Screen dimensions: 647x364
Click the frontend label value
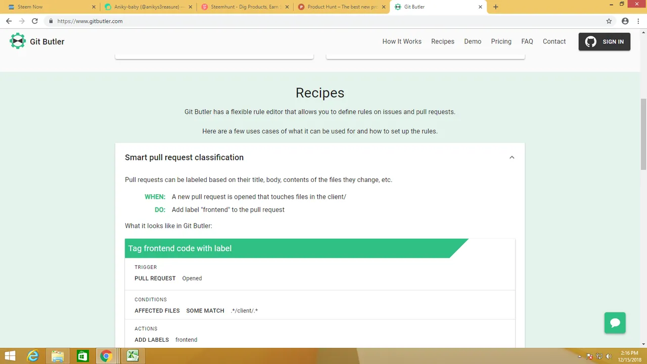(187, 340)
